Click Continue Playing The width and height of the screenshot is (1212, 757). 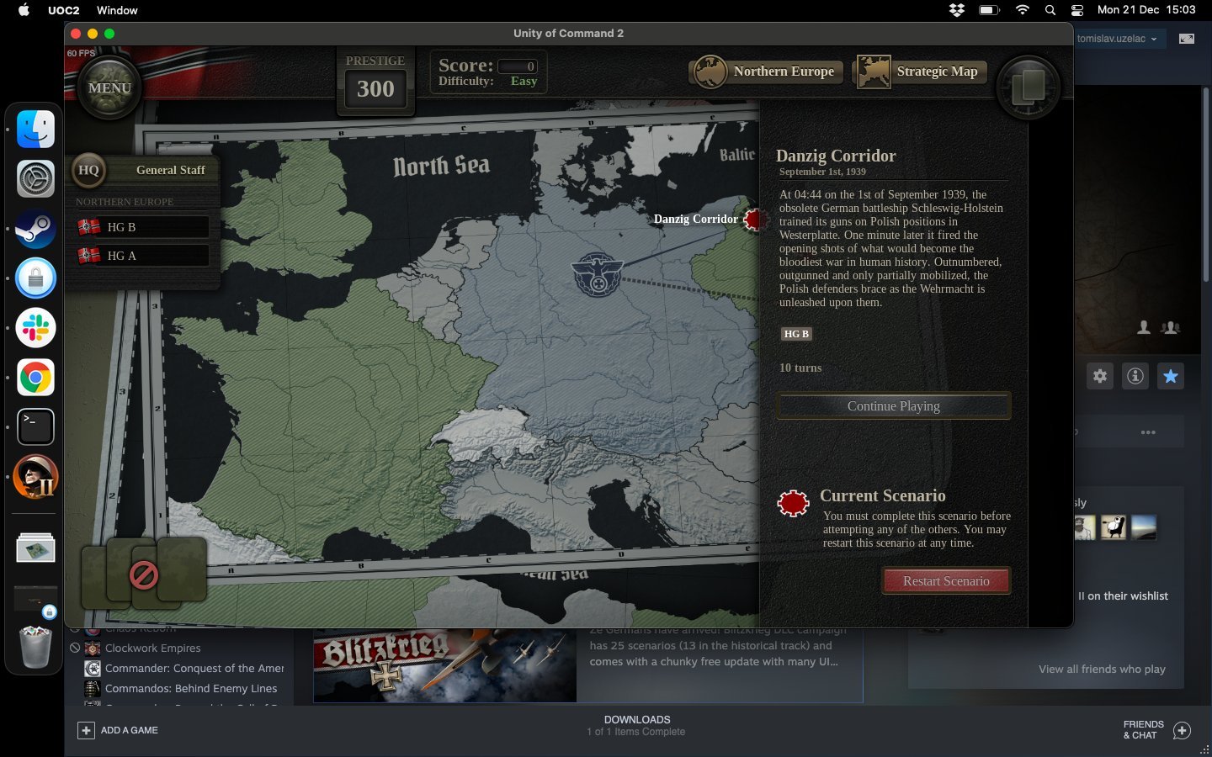coord(893,405)
